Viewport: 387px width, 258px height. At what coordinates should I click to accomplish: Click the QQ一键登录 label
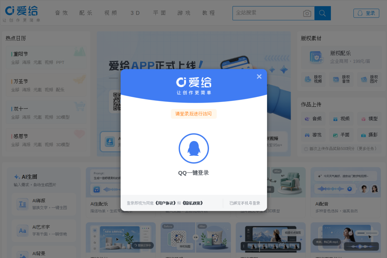click(x=193, y=173)
